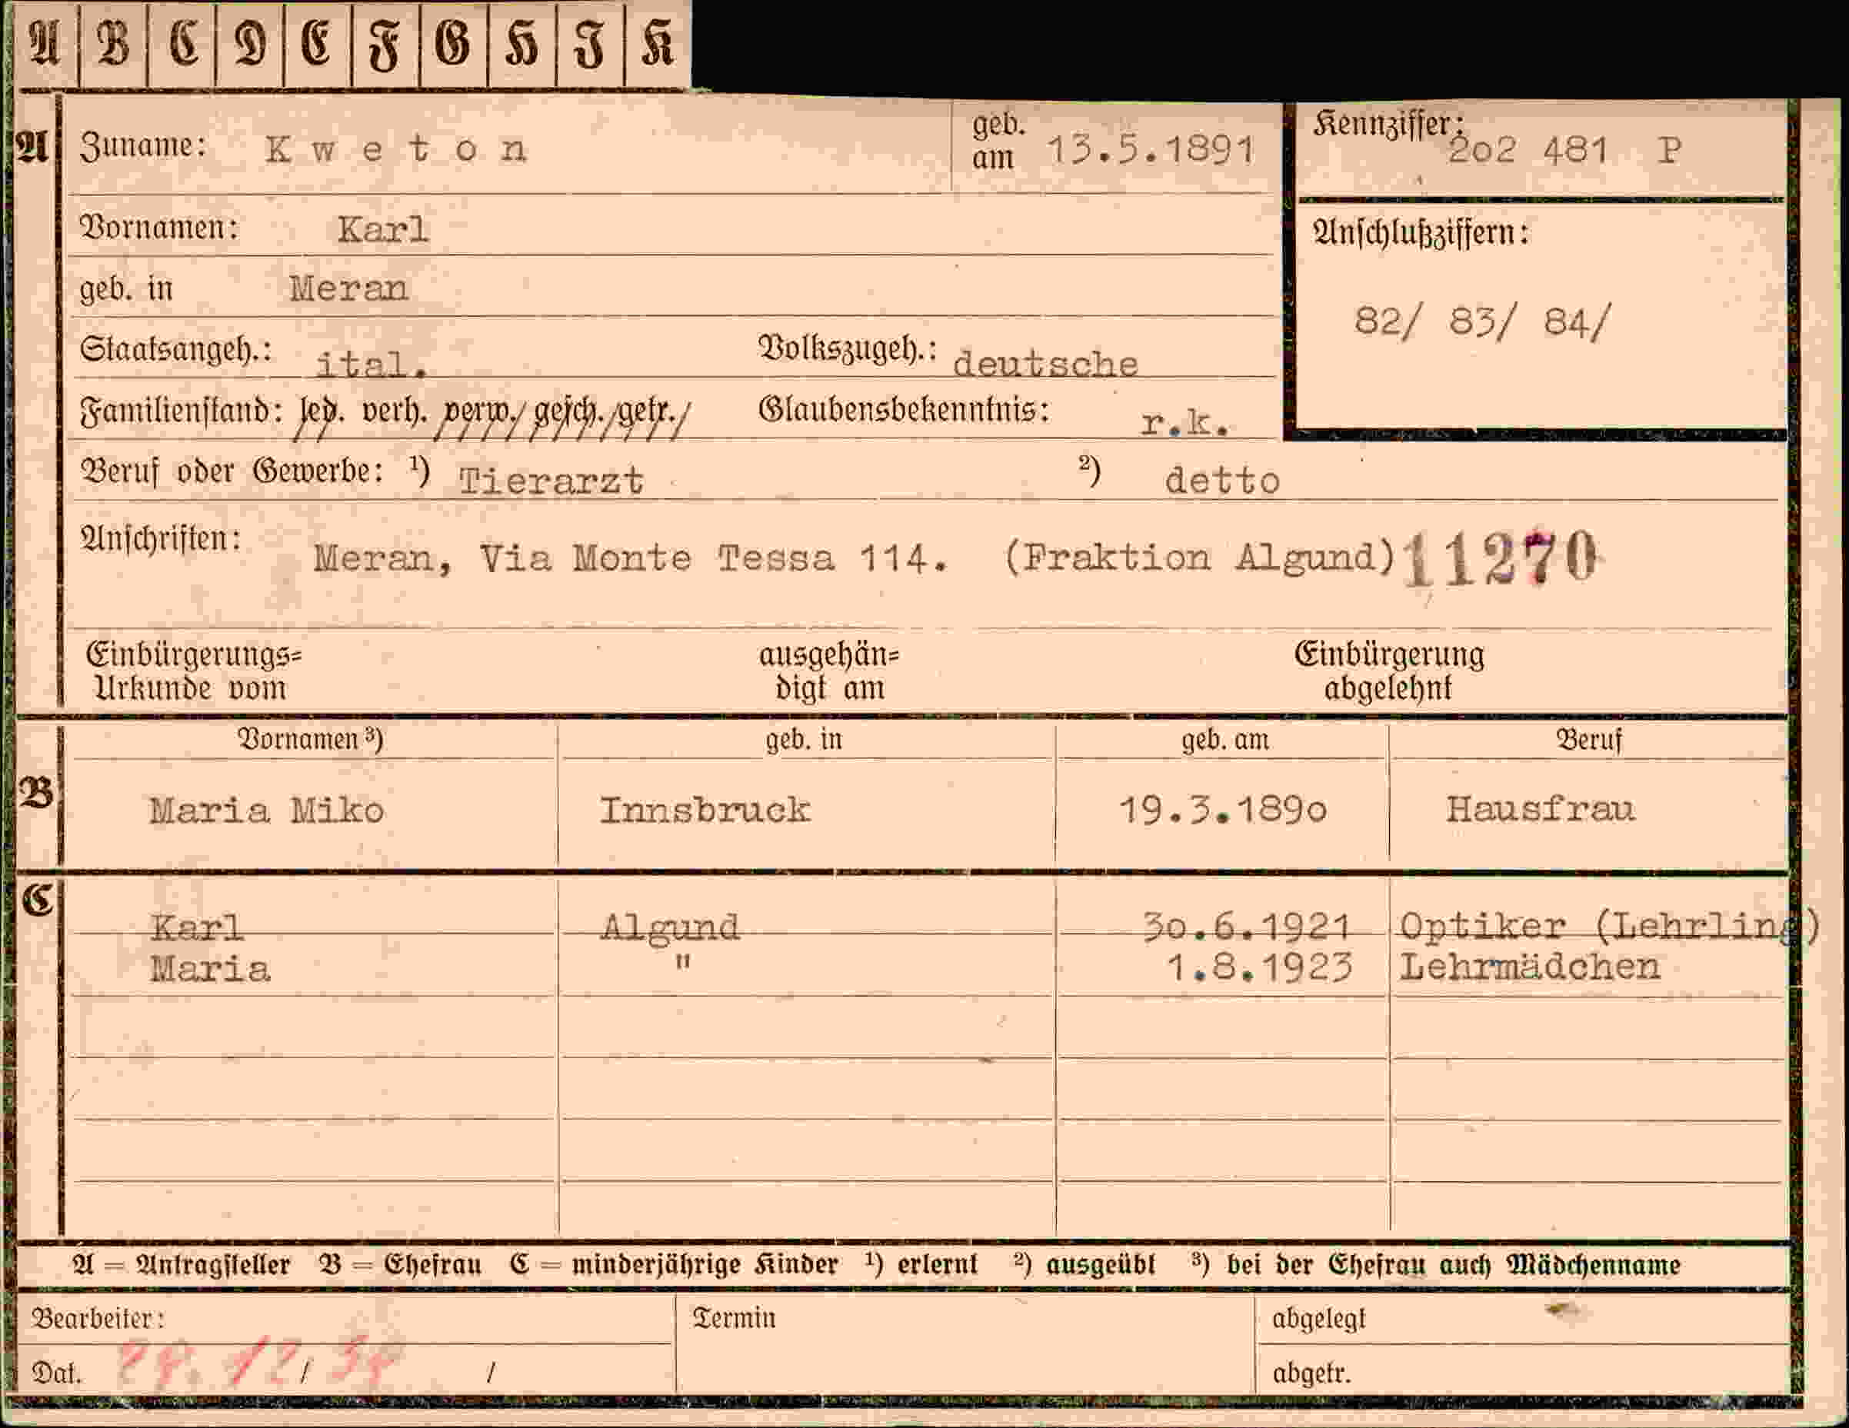Click the 'Glaubensbekenntnis:' label
1849x1428 pixels.
(903, 411)
